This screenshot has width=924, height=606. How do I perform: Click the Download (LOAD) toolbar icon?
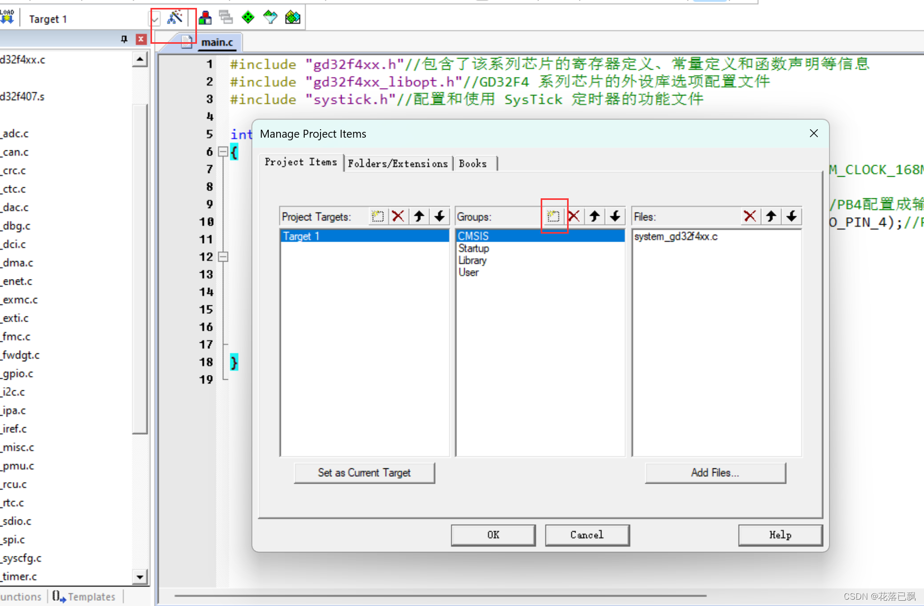(x=7, y=17)
